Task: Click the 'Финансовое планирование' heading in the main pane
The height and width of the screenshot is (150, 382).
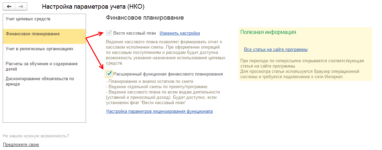Action: [145, 17]
